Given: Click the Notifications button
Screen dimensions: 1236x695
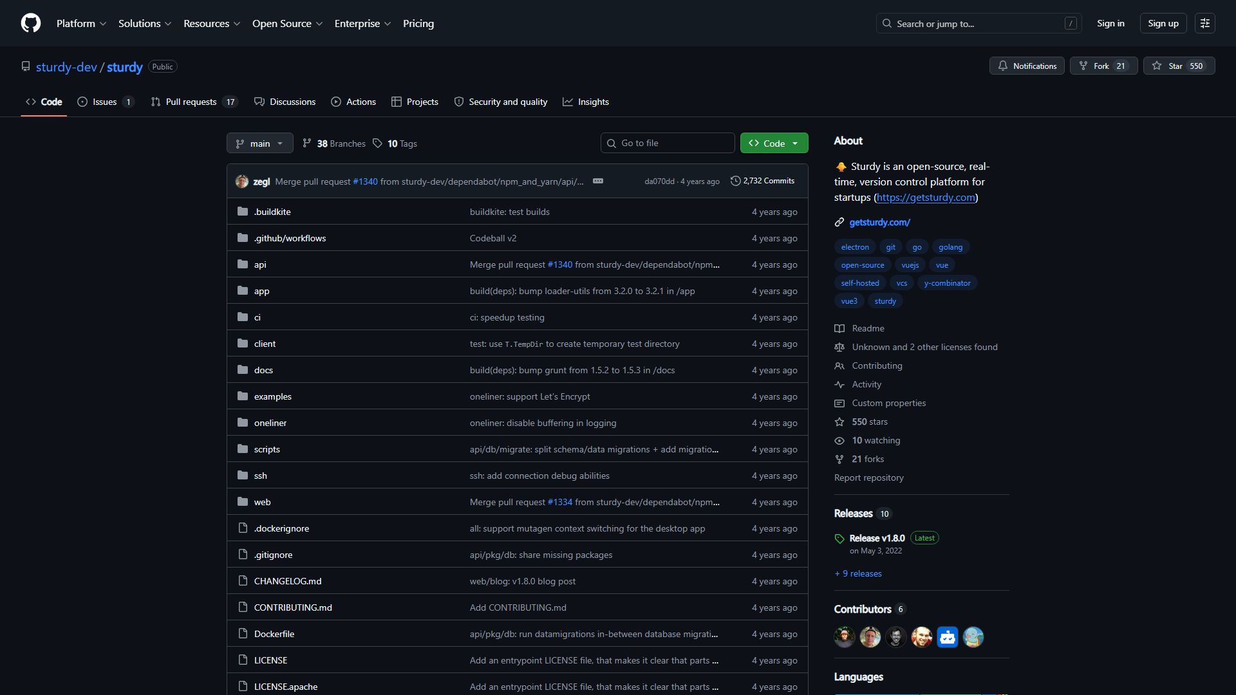Looking at the screenshot, I should (1027, 66).
